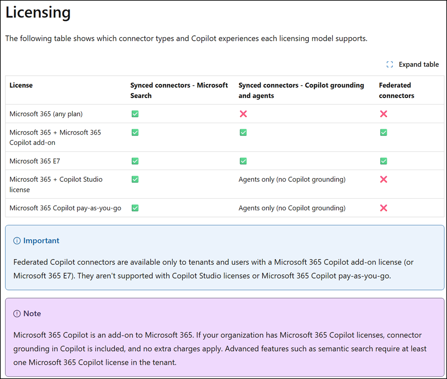Click the Note callout title
Viewport: 447px width, 379px height.
tap(32, 314)
